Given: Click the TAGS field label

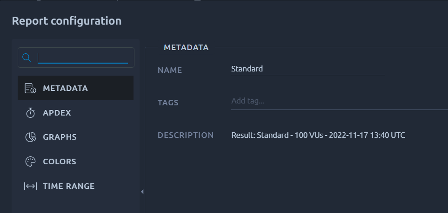Looking at the screenshot, I should pyautogui.click(x=168, y=103).
